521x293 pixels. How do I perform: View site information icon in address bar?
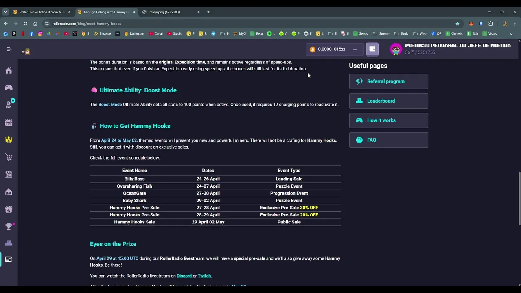pyautogui.click(x=47, y=24)
